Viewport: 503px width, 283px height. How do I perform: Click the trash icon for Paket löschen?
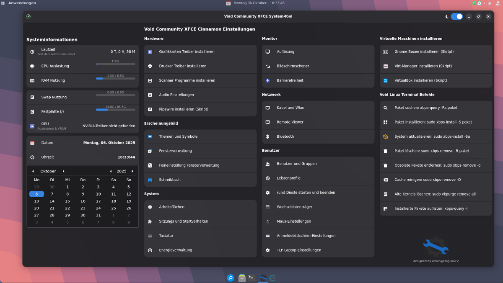(x=386, y=151)
